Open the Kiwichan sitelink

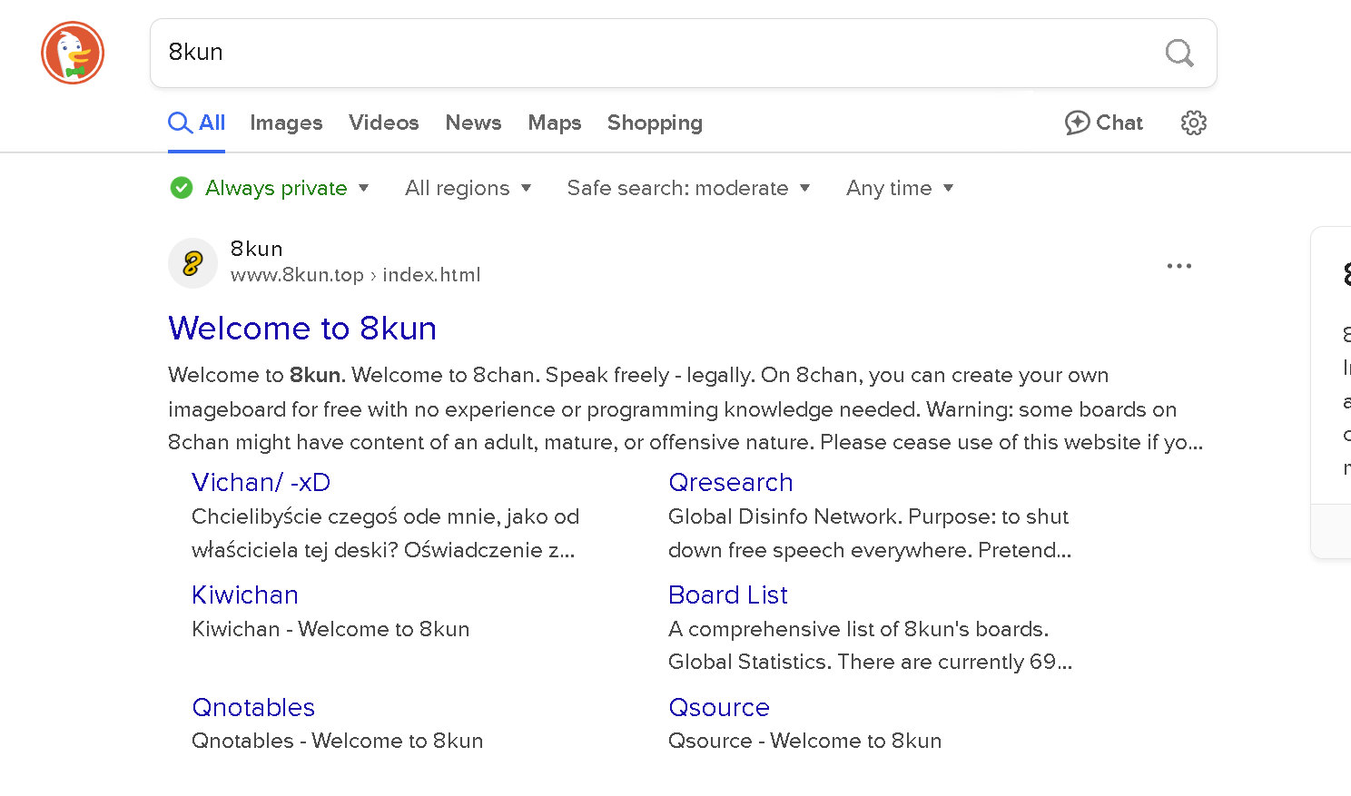(245, 595)
